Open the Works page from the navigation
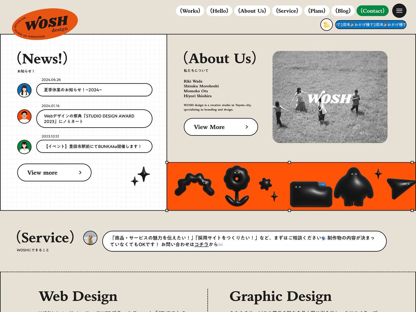 click(x=190, y=11)
